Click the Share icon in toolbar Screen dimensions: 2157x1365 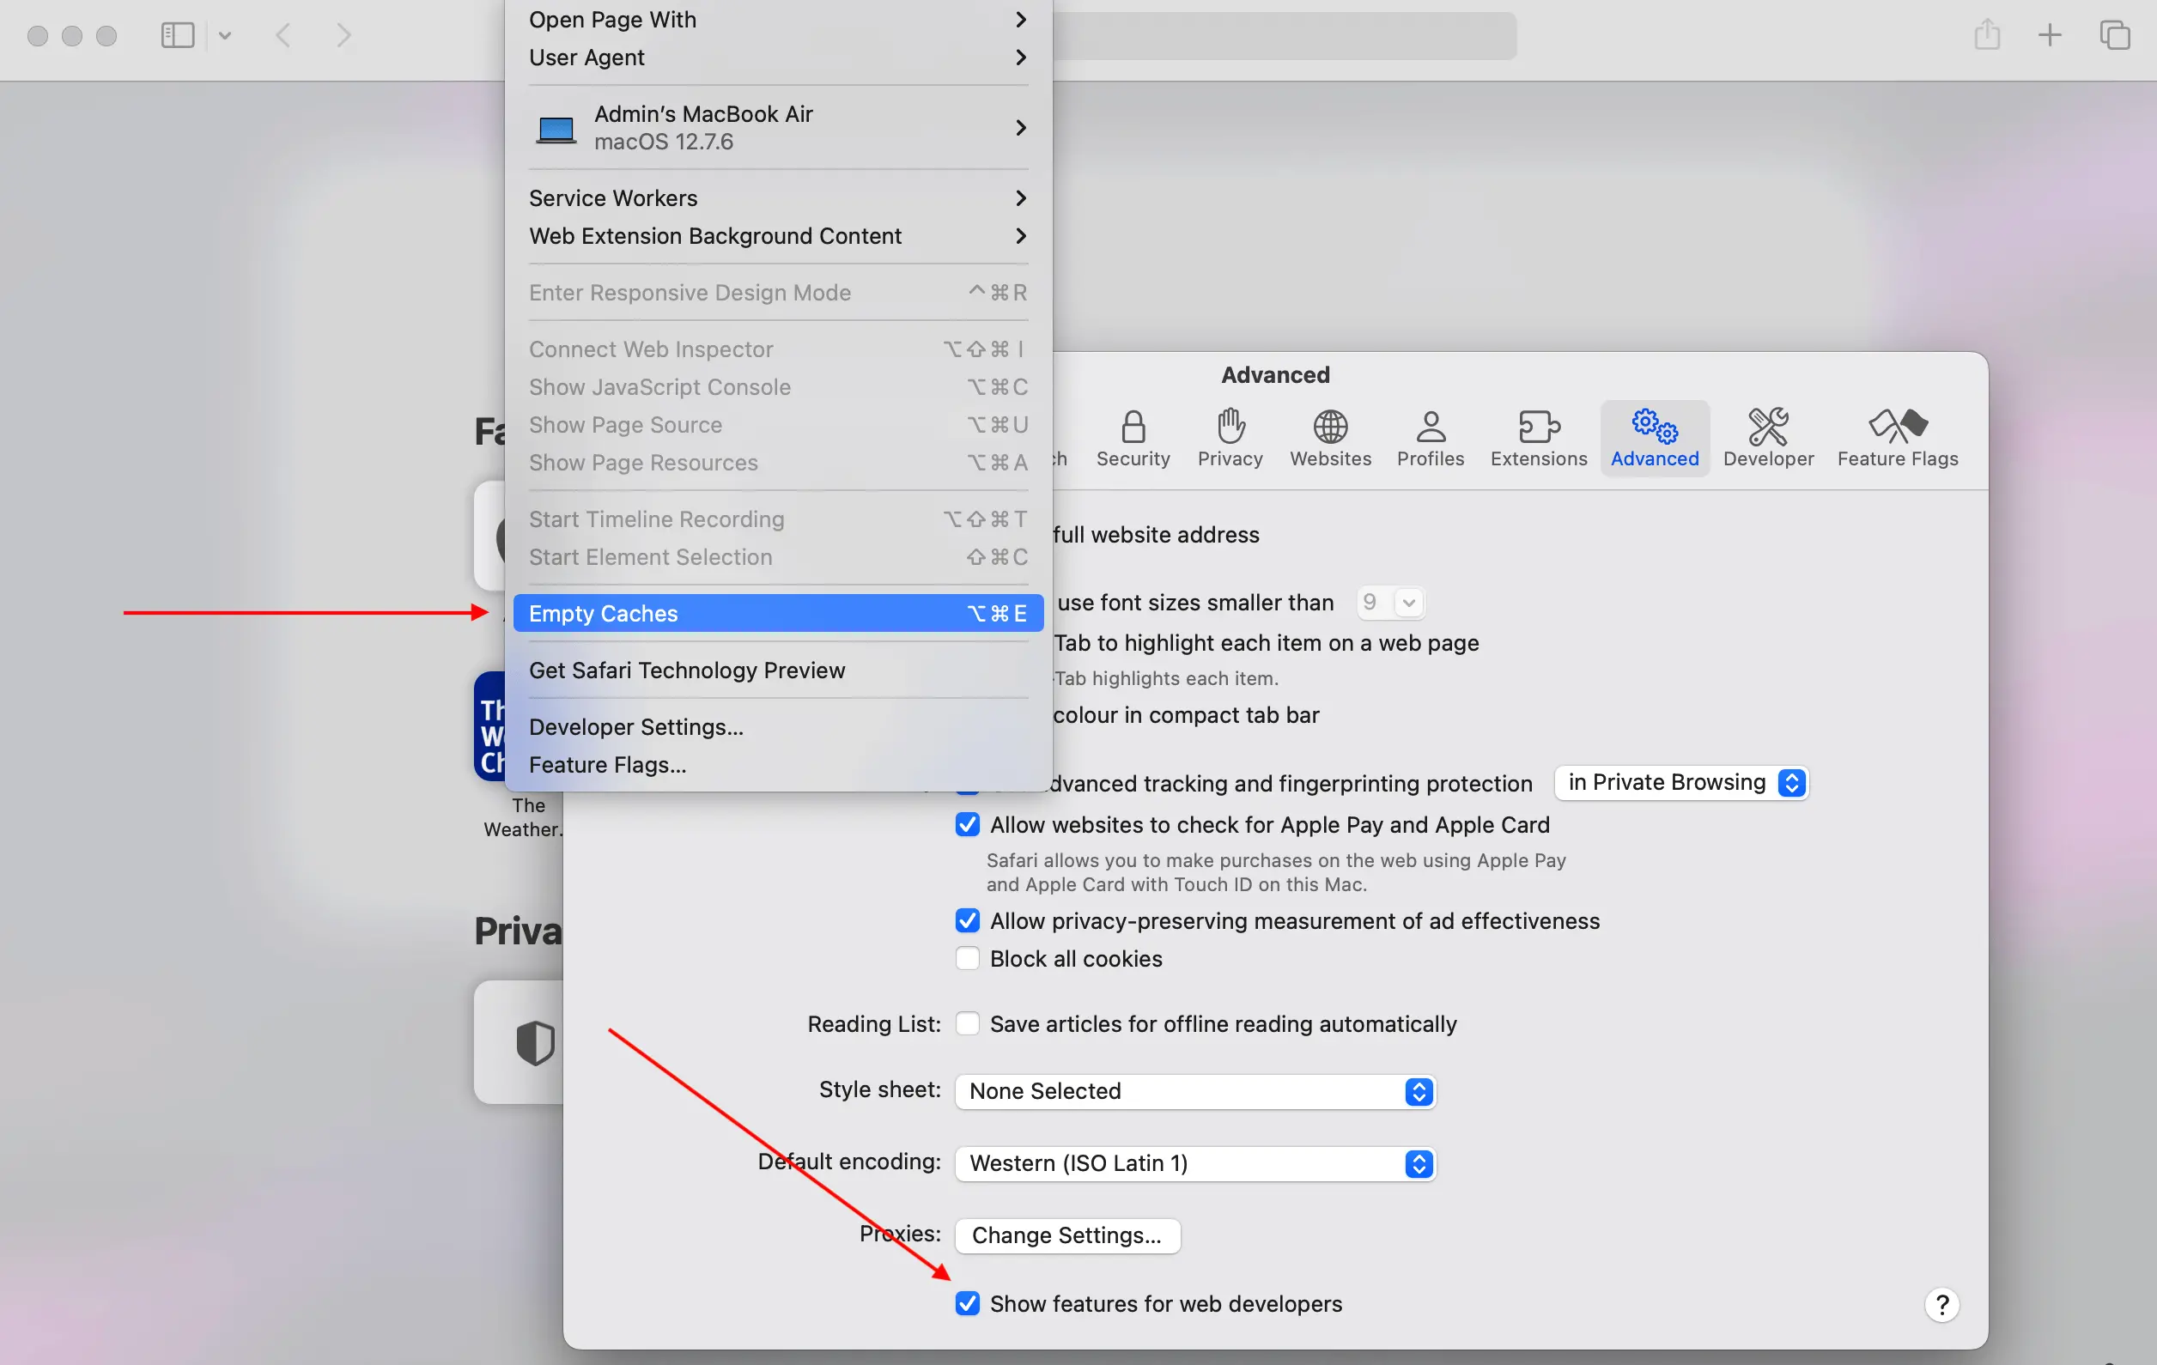tap(1988, 35)
